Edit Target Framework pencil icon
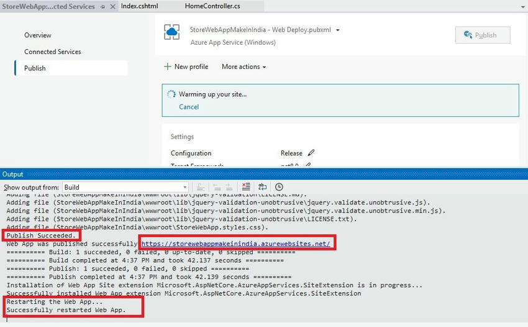The height and width of the screenshot is (327, 528). pyautogui.click(x=308, y=165)
